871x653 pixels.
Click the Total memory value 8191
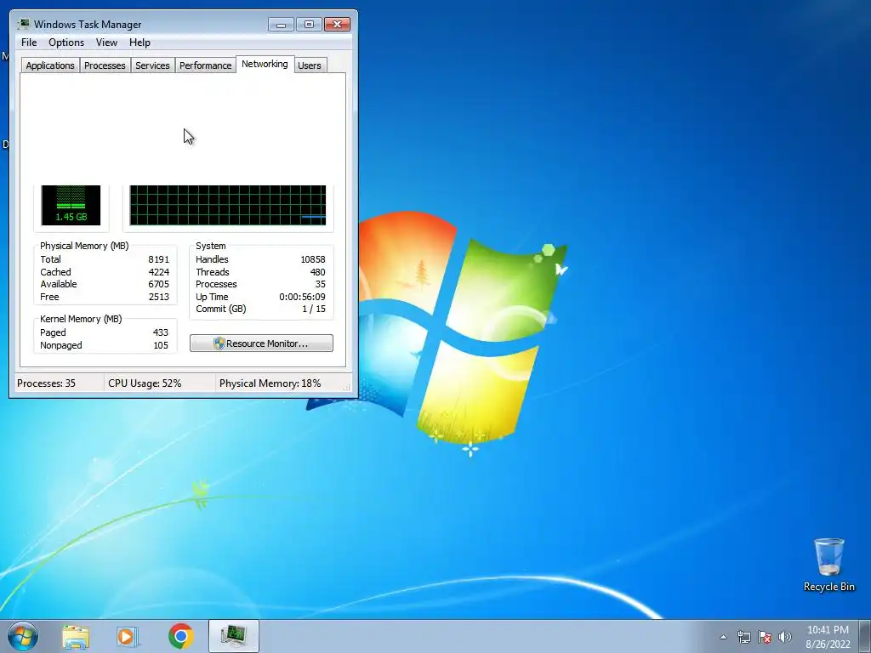159,259
